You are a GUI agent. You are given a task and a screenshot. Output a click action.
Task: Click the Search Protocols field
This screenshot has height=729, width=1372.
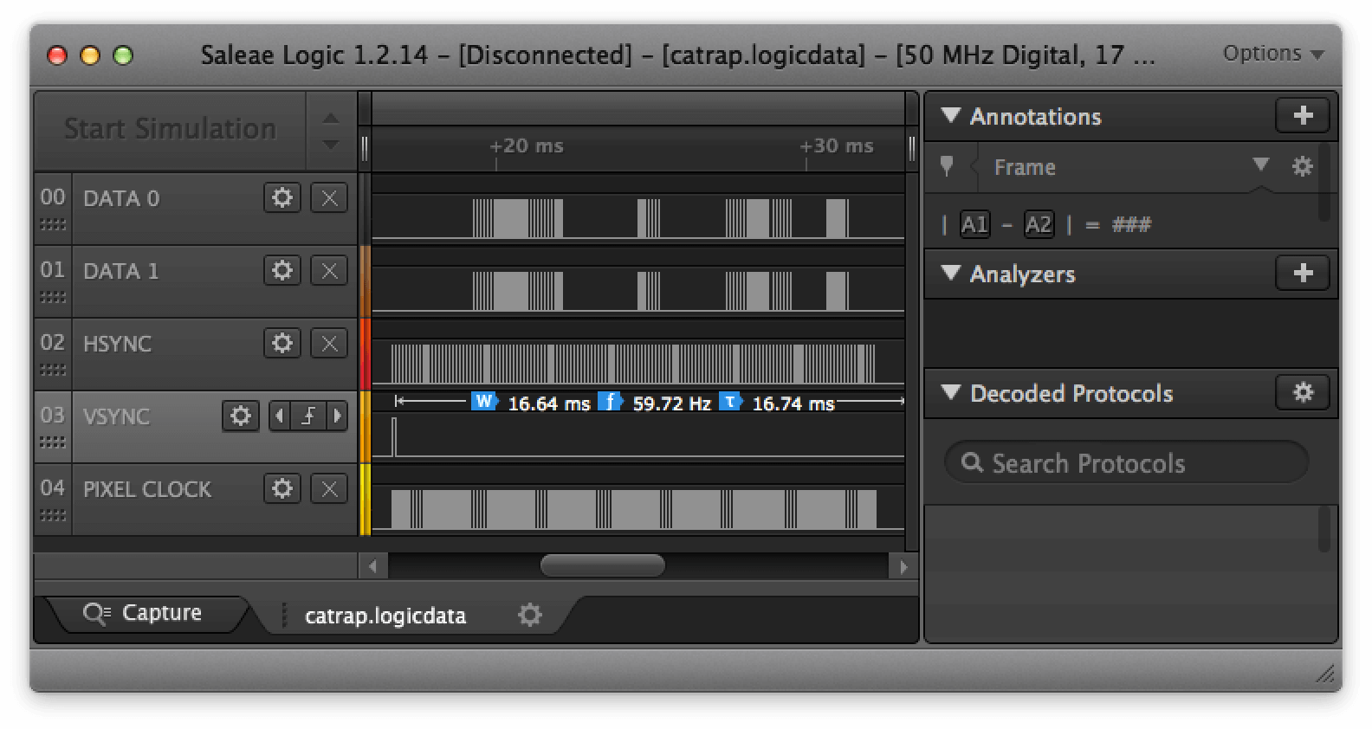[1126, 462]
